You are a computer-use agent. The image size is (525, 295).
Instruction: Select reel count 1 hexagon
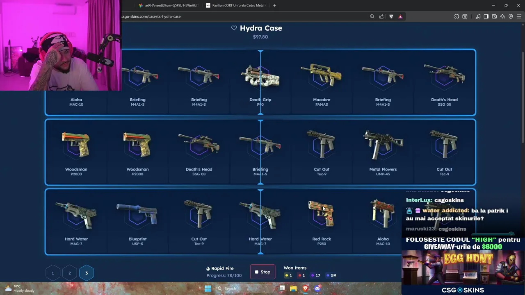tap(52, 273)
